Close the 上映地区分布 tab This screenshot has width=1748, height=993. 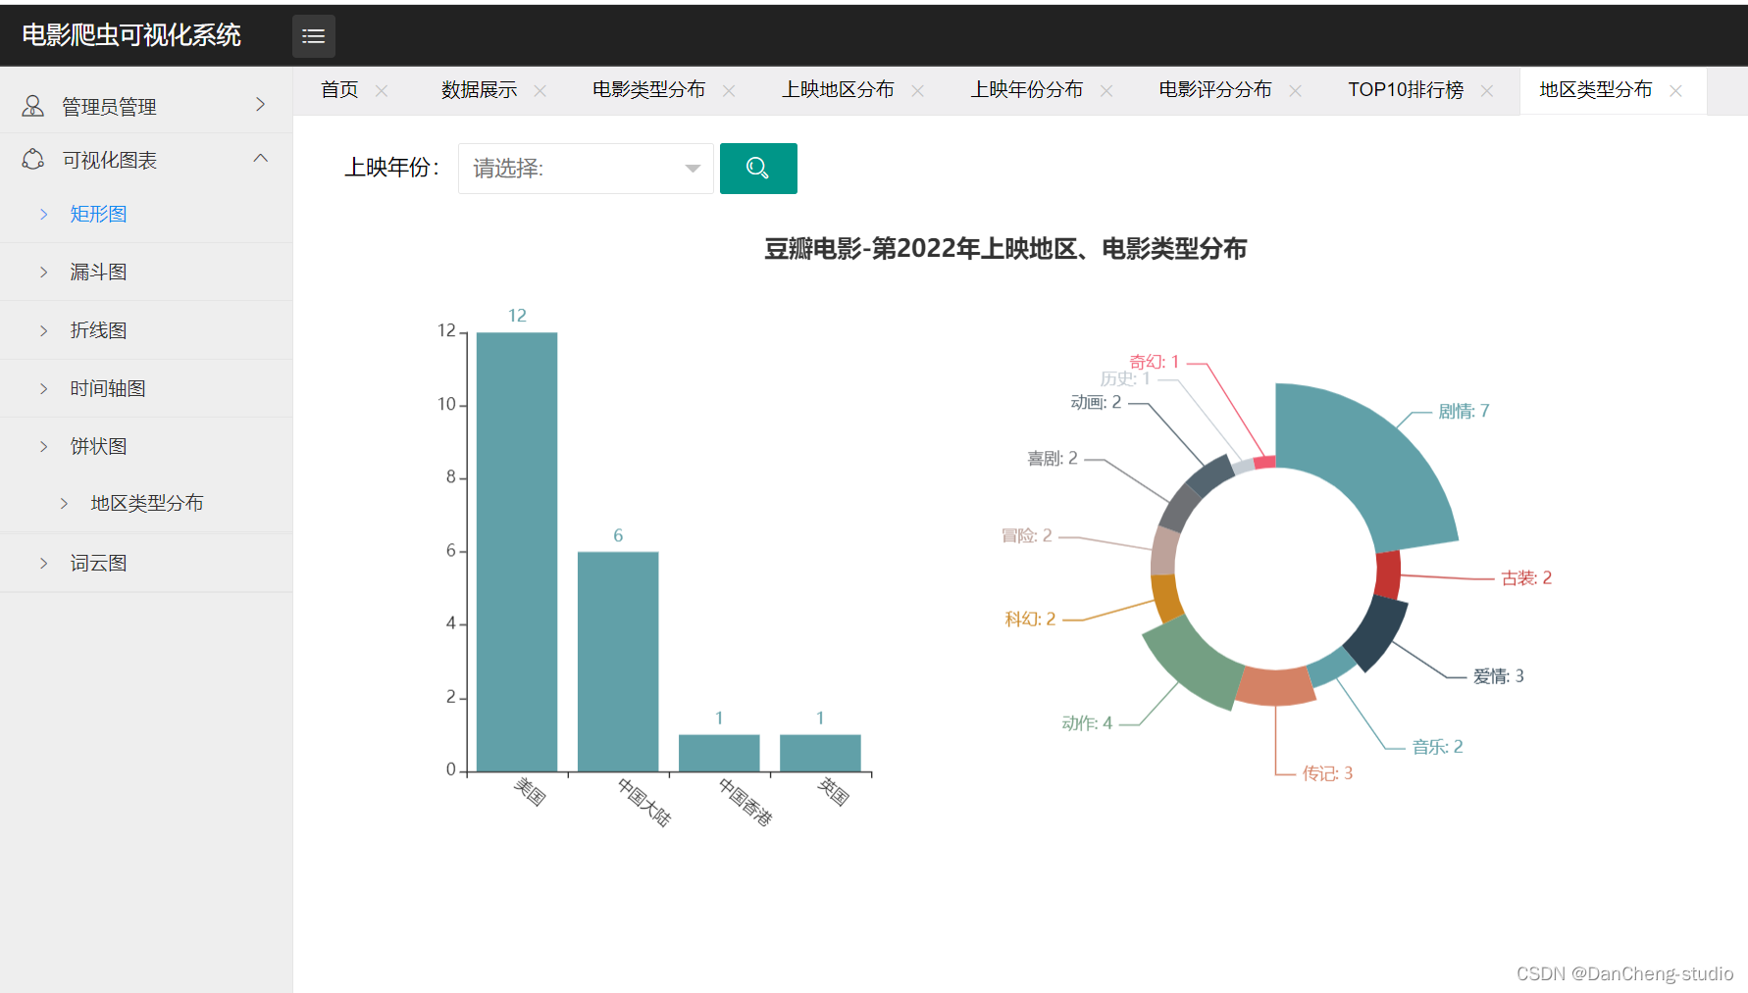tap(918, 90)
